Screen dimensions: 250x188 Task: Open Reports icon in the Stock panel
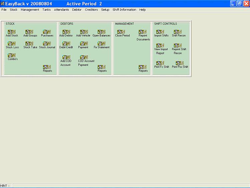click(47, 67)
